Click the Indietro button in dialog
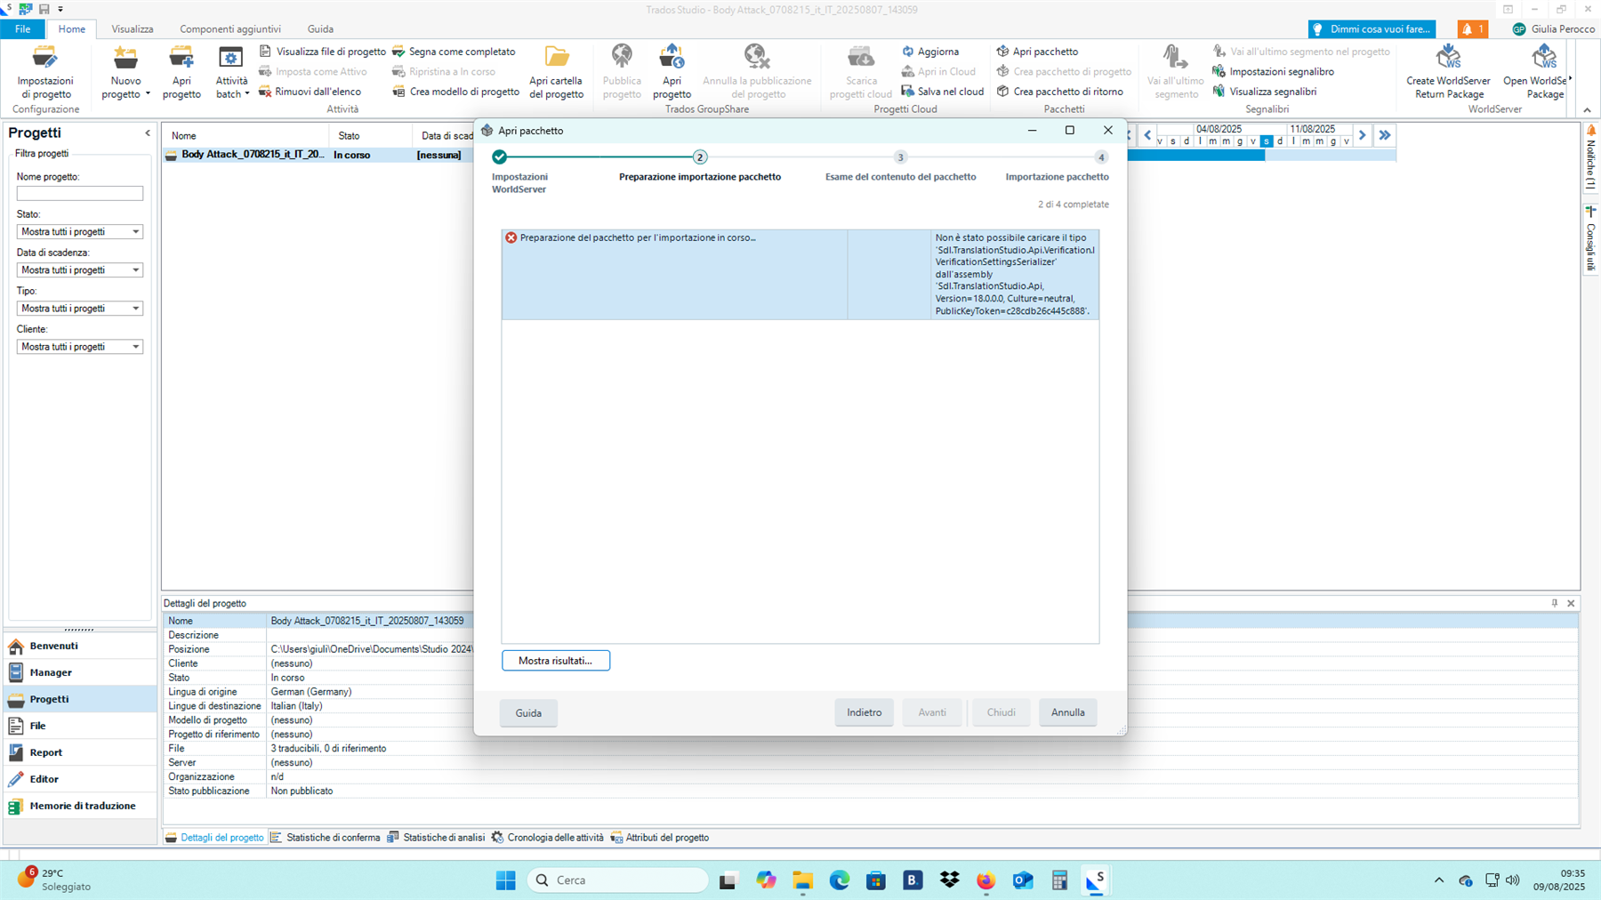The width and height of the screenshot is (1601, 900). pyautogui.click(x=864, y=712)
